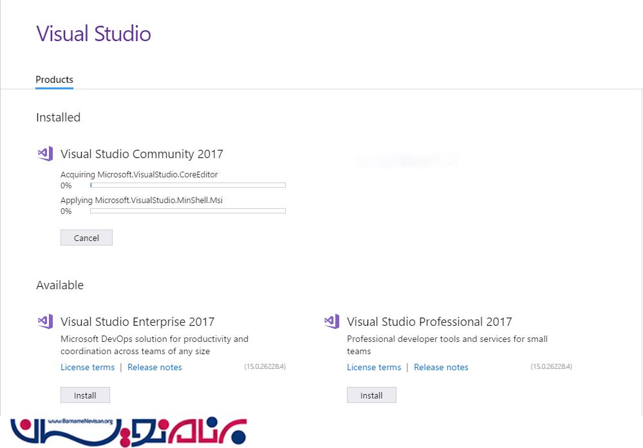Open License terms for Professional 2017

tap(374, 367)
